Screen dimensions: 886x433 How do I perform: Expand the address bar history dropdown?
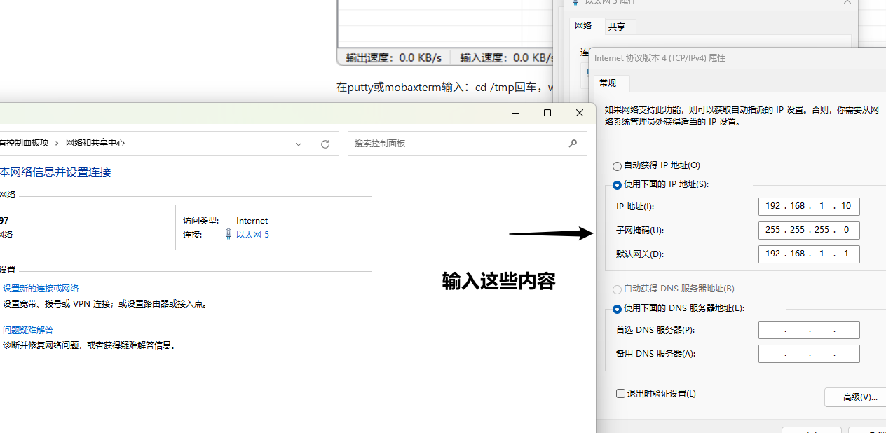coord(299,144)
